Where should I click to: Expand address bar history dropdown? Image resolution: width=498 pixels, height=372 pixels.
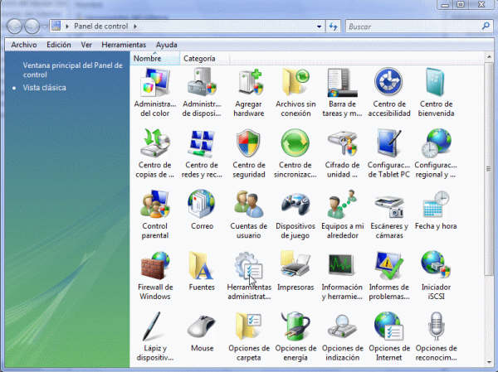click(x=320, y=27)
